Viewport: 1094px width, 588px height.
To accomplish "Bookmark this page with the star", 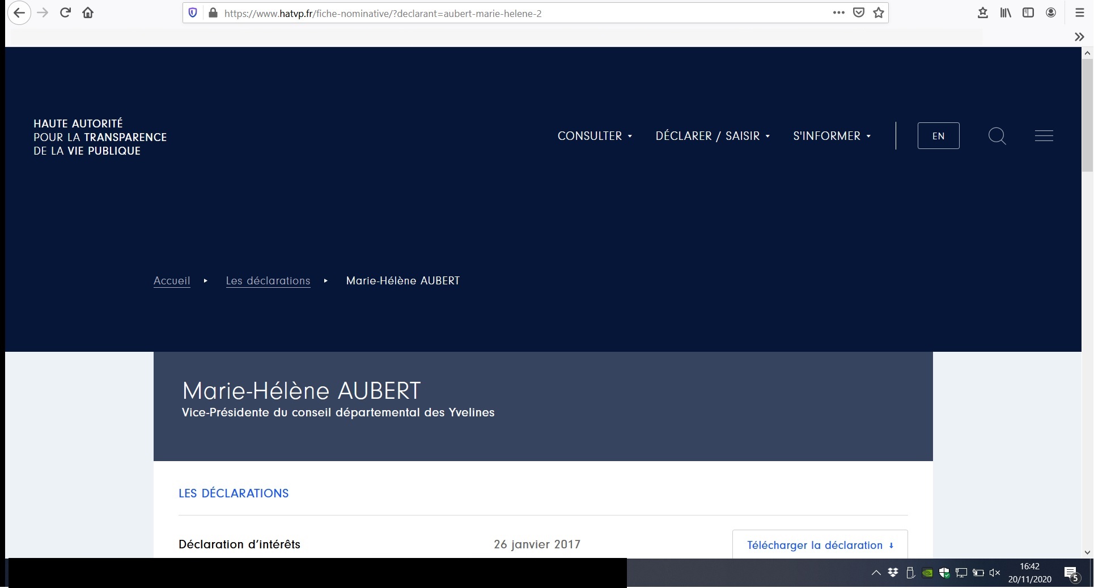I will [x=879, y=12].
